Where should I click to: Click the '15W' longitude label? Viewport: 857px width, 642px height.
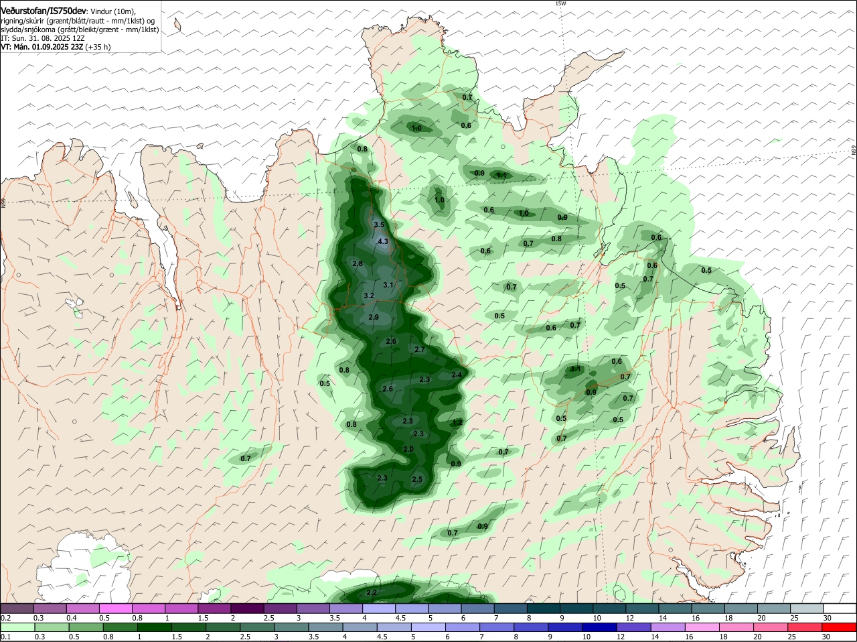pos(561,3)
